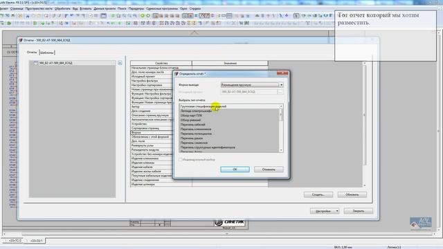Close the Определить отчет dialog
Screen dimensions: 443x249
(x=282, y=73)
